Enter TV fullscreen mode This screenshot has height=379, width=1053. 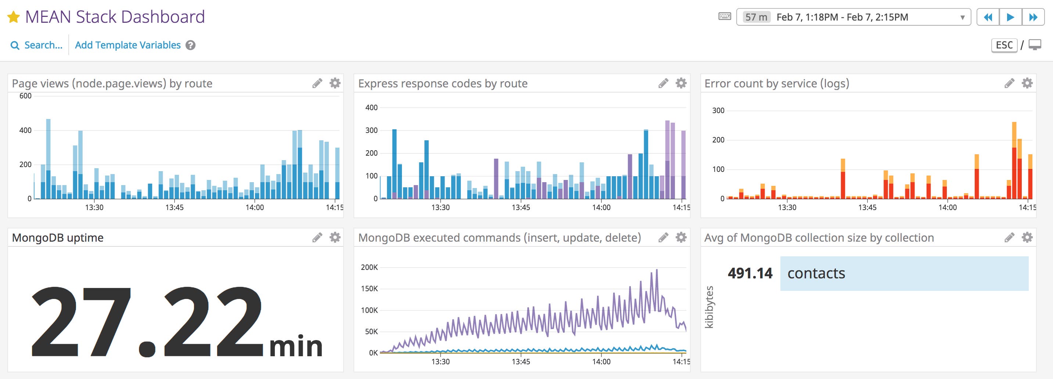pos(1036,45)
